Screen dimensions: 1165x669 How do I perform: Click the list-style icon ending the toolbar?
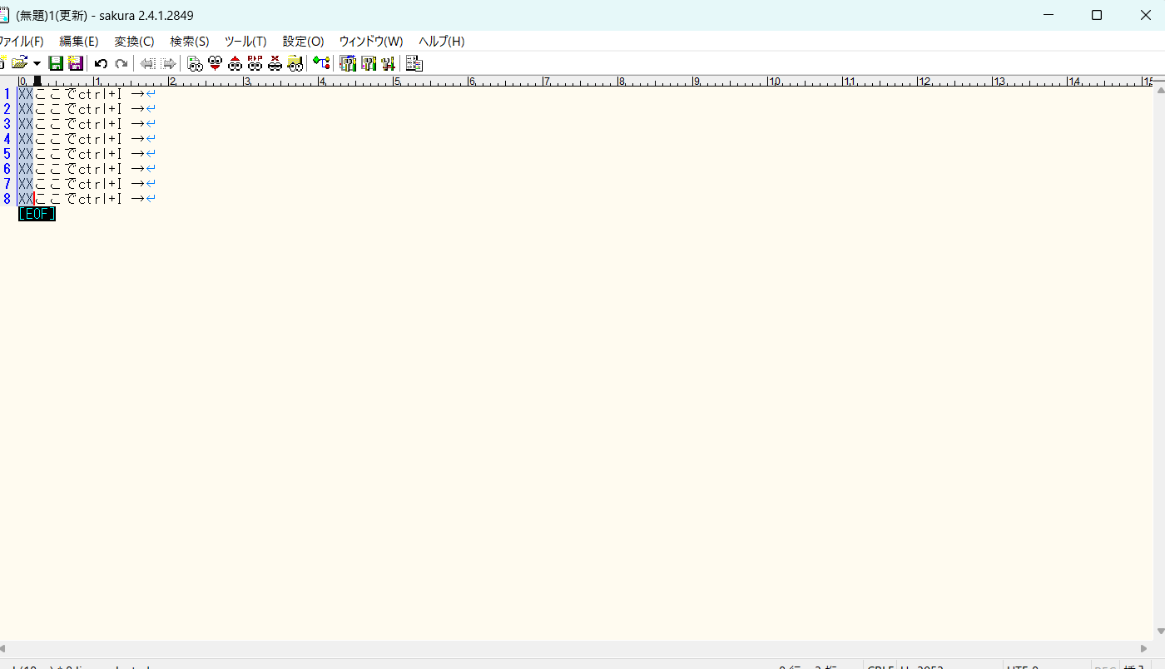click(414, 63)
